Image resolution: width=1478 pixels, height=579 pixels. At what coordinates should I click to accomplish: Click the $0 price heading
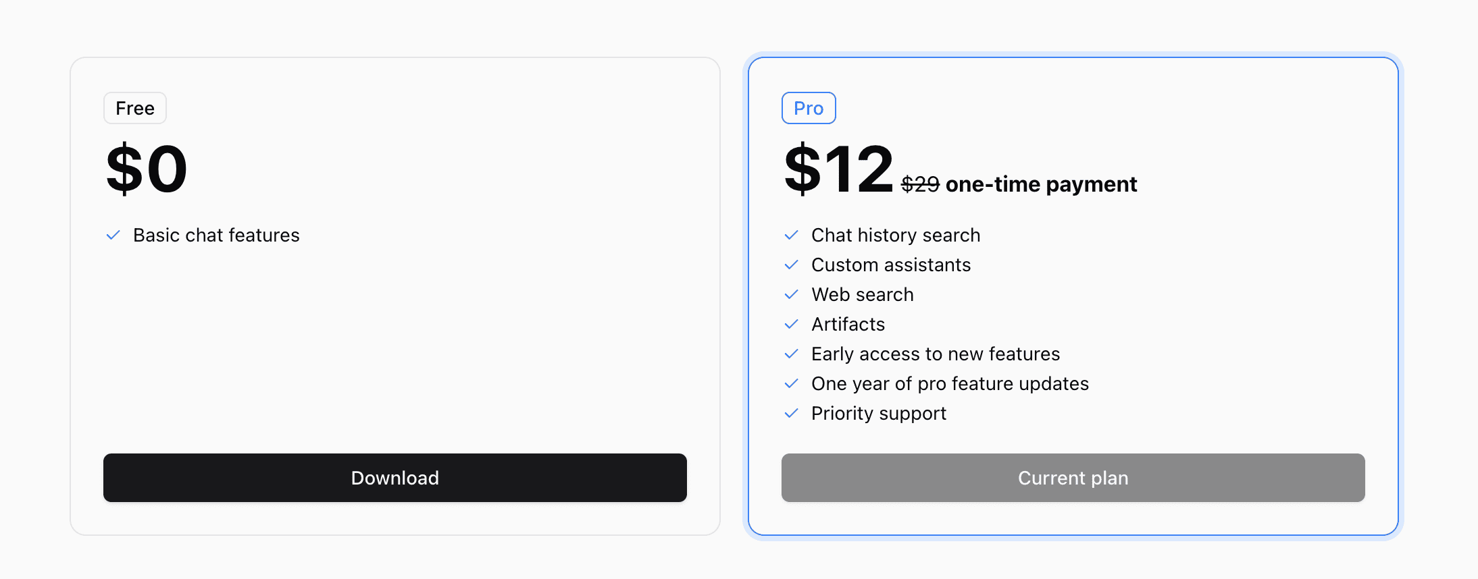(x=147, y=169)
